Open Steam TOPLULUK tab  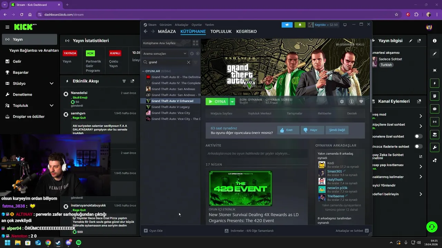[221, 31]
